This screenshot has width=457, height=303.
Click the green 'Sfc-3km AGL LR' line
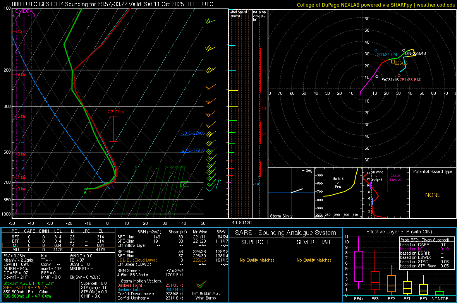pos(29,283)
